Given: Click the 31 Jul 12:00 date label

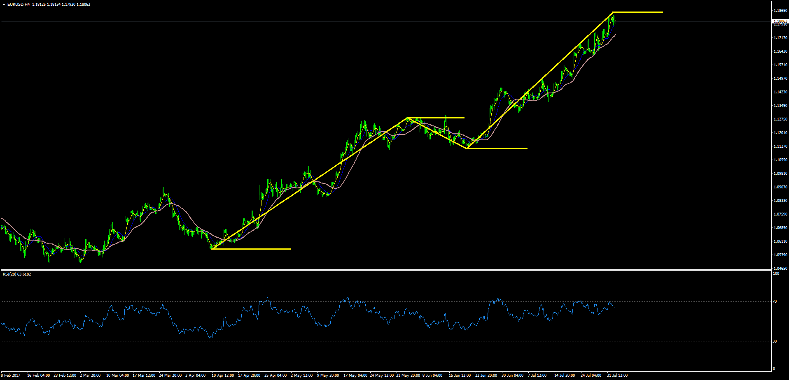Looking at the screenshot, I should coord(617,375).
